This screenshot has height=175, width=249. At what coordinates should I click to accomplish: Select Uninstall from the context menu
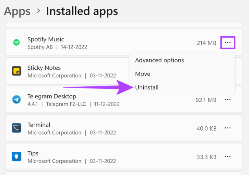point(147,87)
